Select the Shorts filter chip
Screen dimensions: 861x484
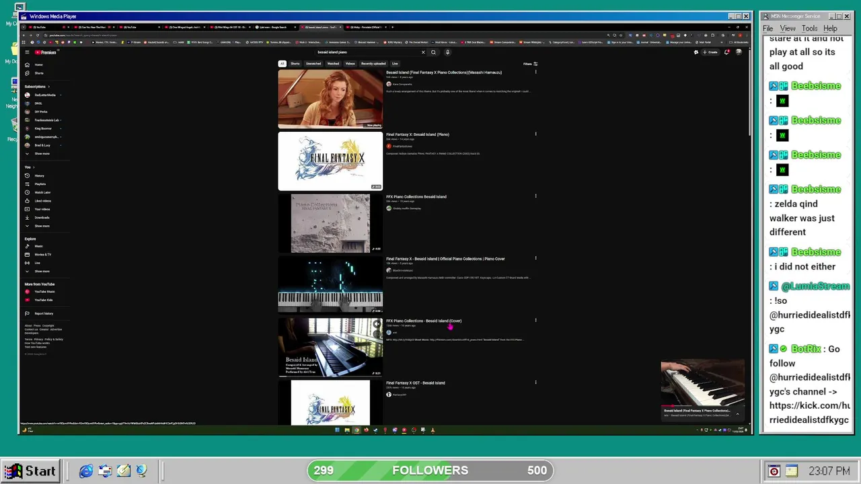point(295,64)
